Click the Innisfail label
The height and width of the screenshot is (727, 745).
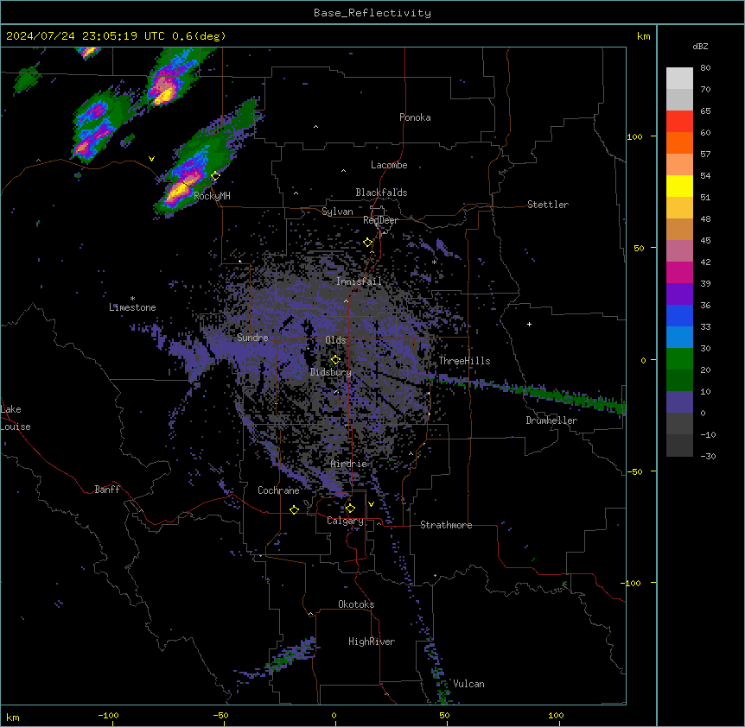click(359, 281)
